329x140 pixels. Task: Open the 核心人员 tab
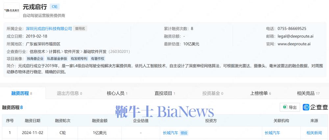pyautogui.click(x=117, y=93)
